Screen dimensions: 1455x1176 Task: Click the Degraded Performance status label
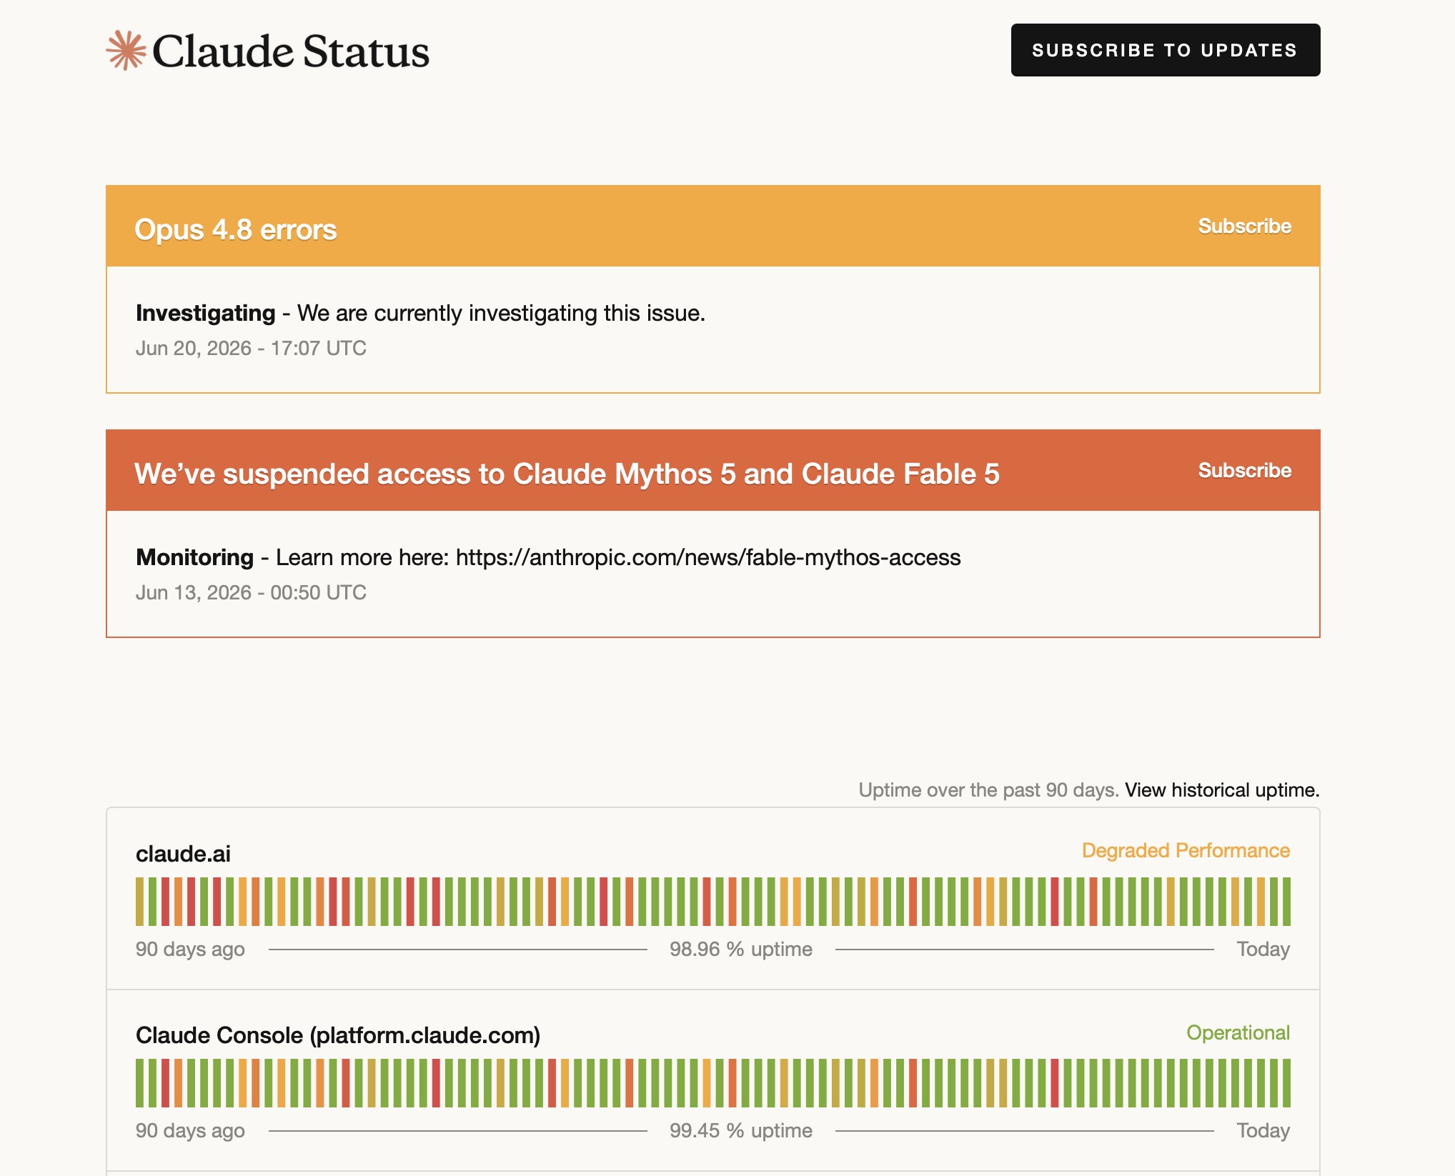tap(1186, 850)
